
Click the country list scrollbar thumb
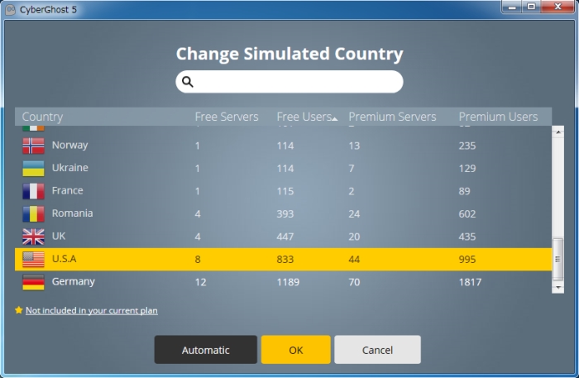(x=558, y=259)
